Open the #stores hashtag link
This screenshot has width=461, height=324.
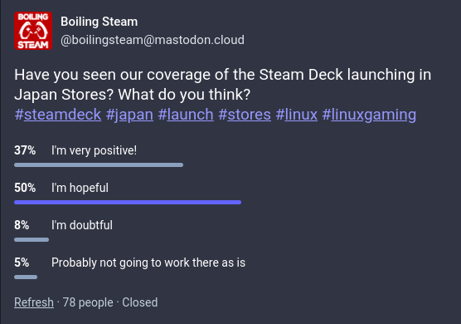tap(245, 115)
